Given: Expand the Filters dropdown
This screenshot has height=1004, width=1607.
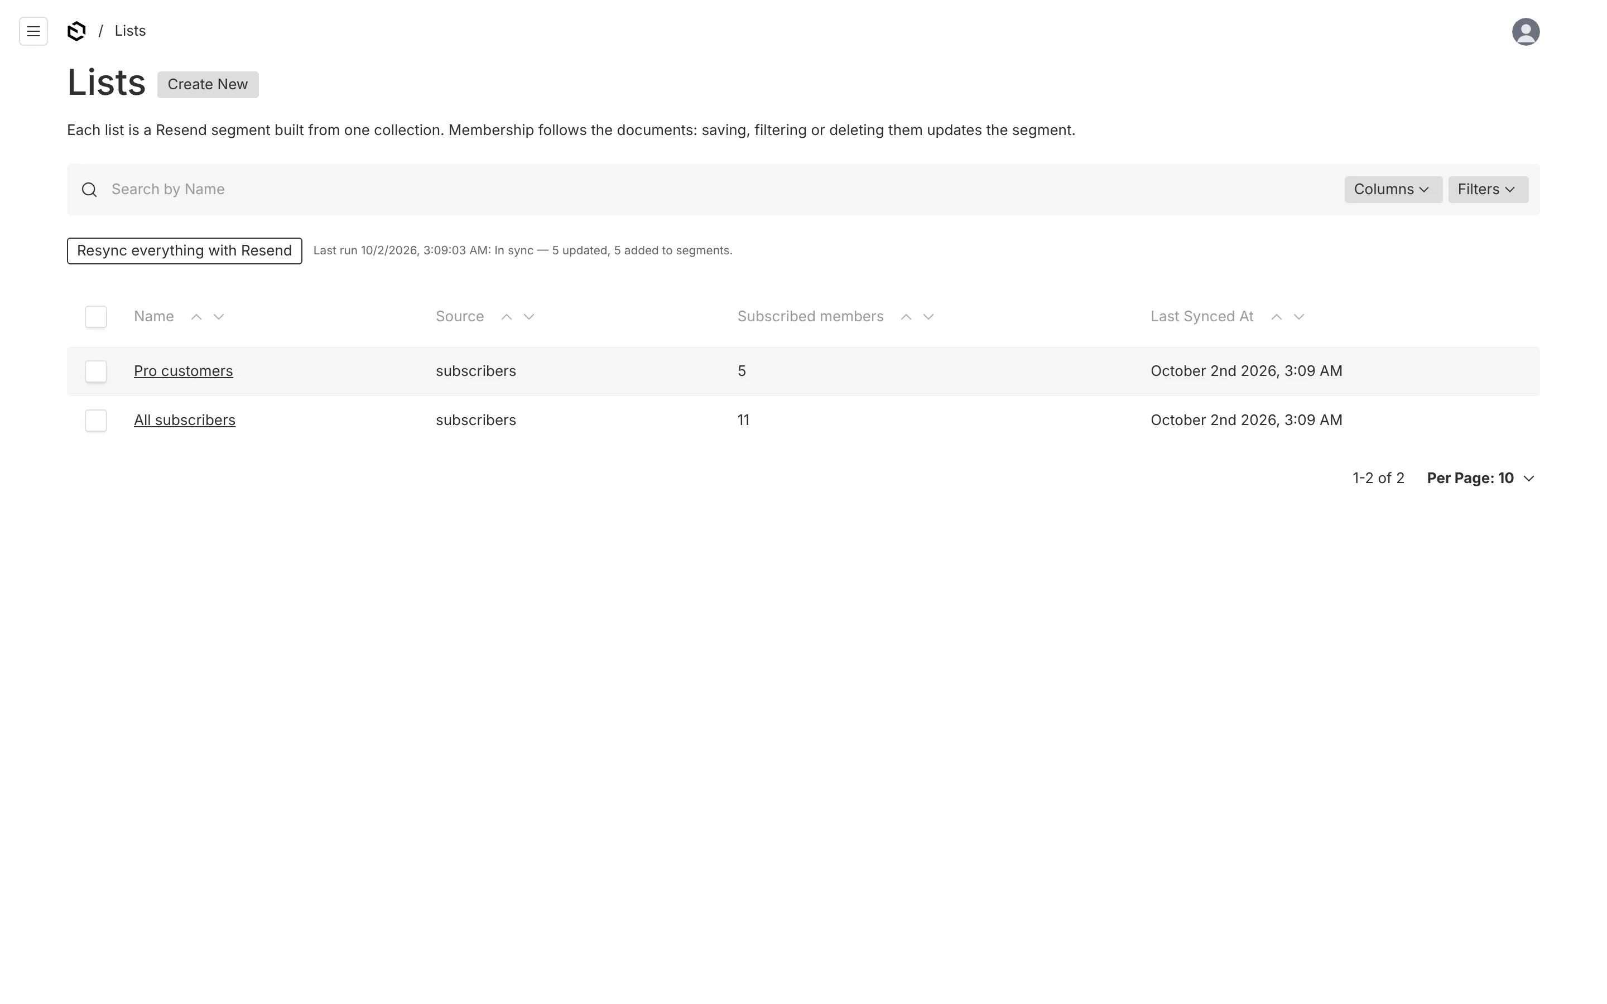Looking at the screenshot, I should point(1488,189).
